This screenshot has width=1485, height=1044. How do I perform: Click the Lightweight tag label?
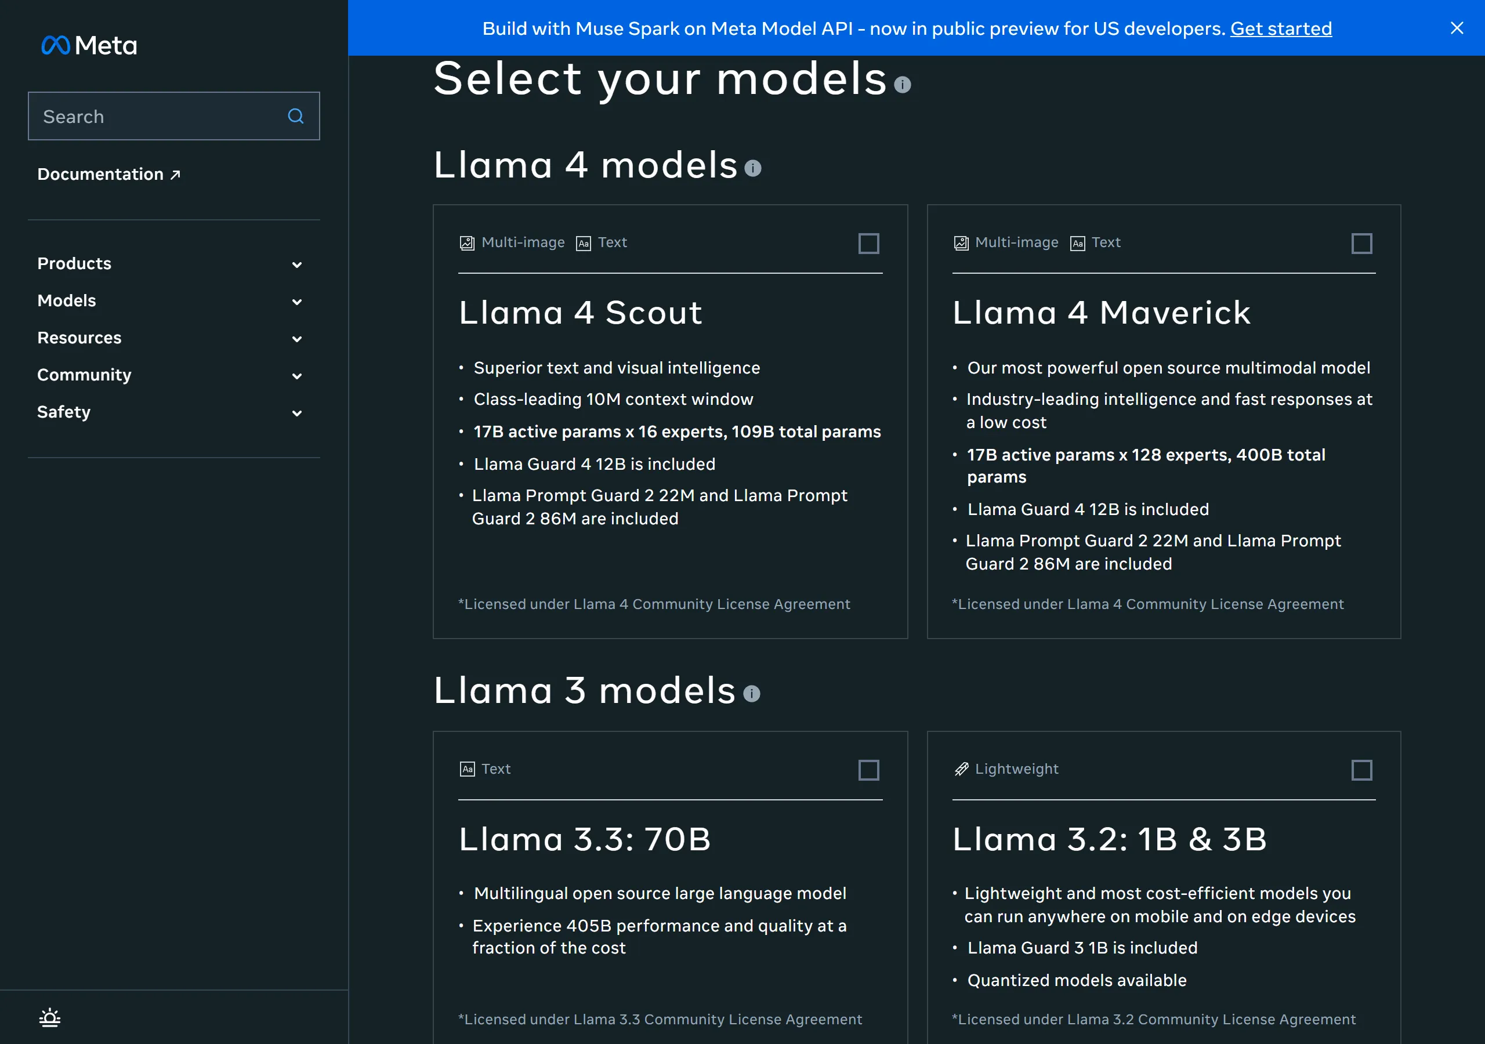tap(1017, 768)
